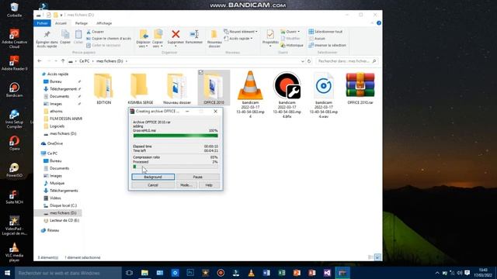The image size is (497, 279).
Task: Select the Nouveau dossier folder item
Action: (x=177, y=88)
